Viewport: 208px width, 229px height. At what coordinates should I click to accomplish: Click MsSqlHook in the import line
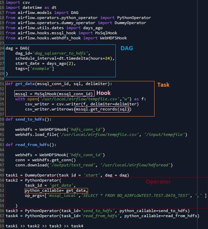106,33
